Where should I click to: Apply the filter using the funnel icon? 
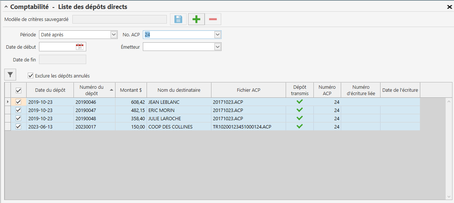pos(10,75)
